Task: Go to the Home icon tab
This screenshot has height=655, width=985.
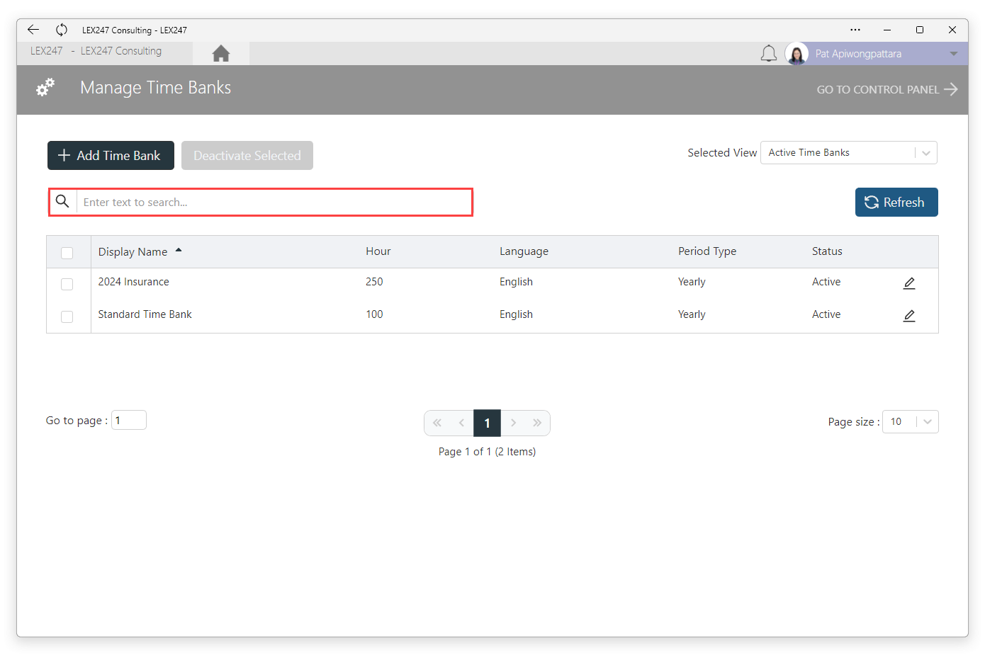Action: [x=221, y=53]
